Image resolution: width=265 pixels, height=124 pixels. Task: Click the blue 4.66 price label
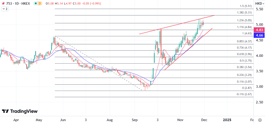(x=259, y=35)
